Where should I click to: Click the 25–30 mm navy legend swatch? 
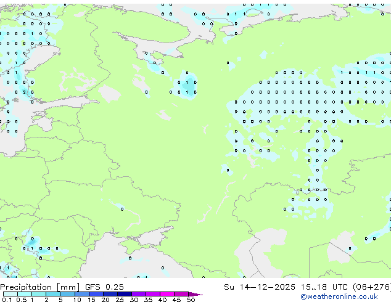coord(124,294)
